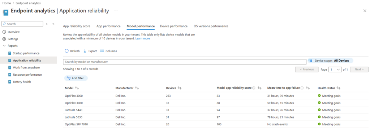
Task: Click green check icon in OptiPlex 3000 row
Action: pyautogui.click(x=319, y=96)
